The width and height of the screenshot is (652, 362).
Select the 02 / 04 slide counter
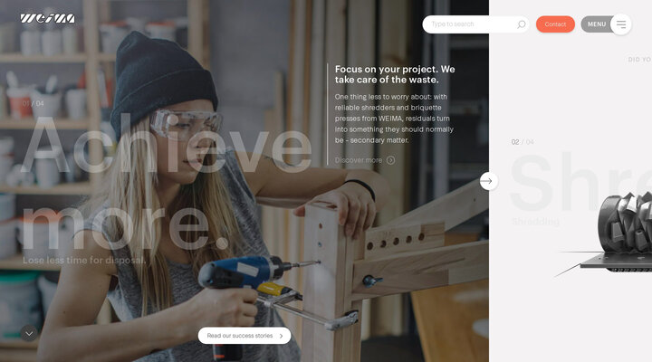pos(523,142)
